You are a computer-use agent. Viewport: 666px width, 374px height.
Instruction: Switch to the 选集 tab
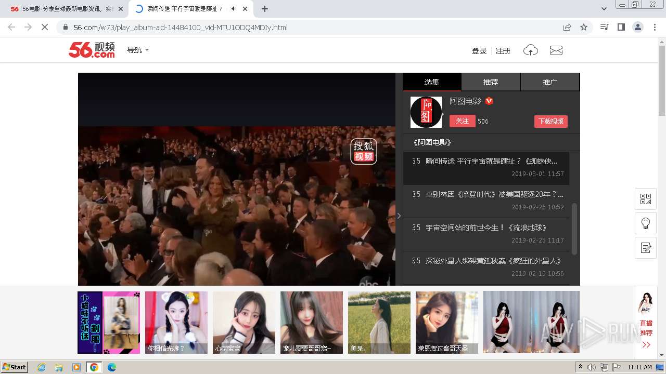[432, 82]
